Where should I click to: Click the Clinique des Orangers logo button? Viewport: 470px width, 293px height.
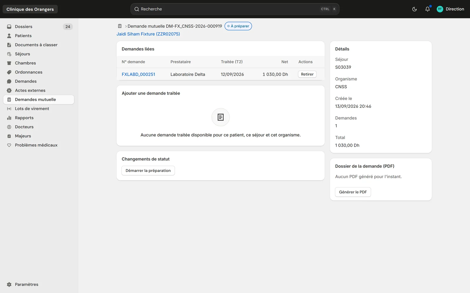coord(30,9)
